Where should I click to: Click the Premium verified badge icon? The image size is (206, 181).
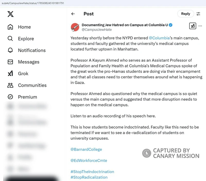click(x=10, y=97)
